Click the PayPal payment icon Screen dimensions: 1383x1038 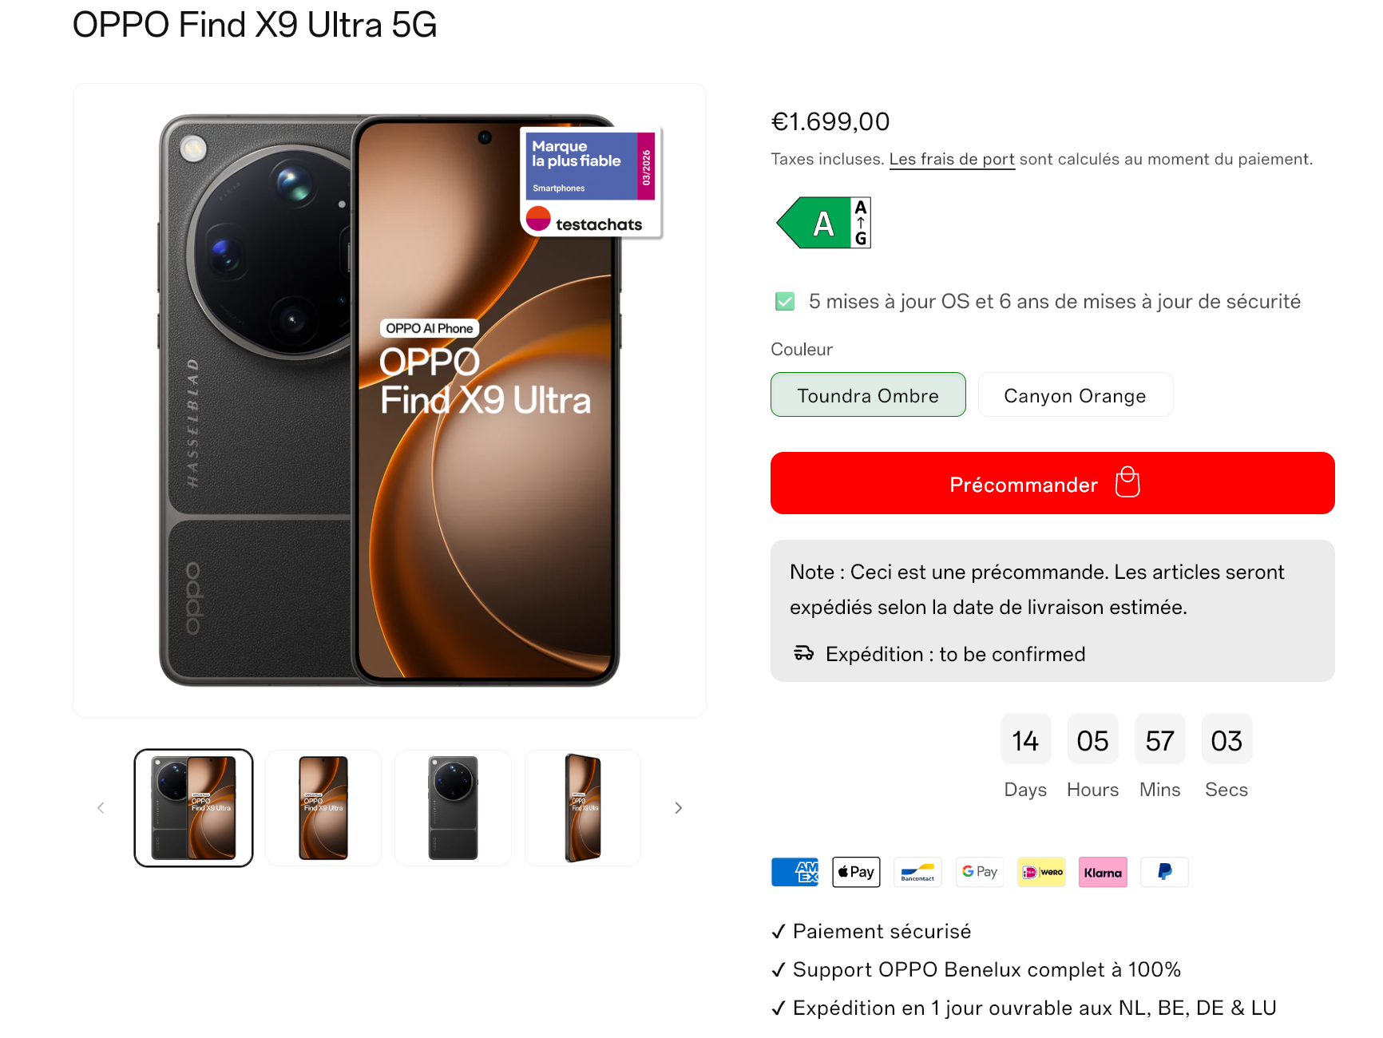(x=1164, y=872)
